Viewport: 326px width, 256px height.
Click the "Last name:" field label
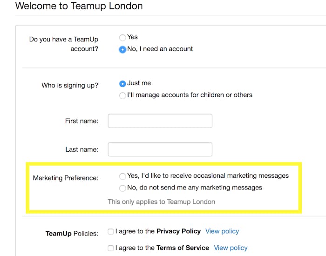(x=81, y=150)
